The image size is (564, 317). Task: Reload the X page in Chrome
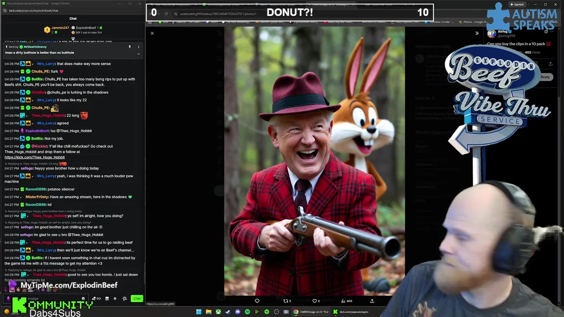(x=166, y=14)
